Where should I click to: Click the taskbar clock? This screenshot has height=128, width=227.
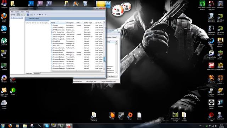pyautogui.click(x=221, y=126)
